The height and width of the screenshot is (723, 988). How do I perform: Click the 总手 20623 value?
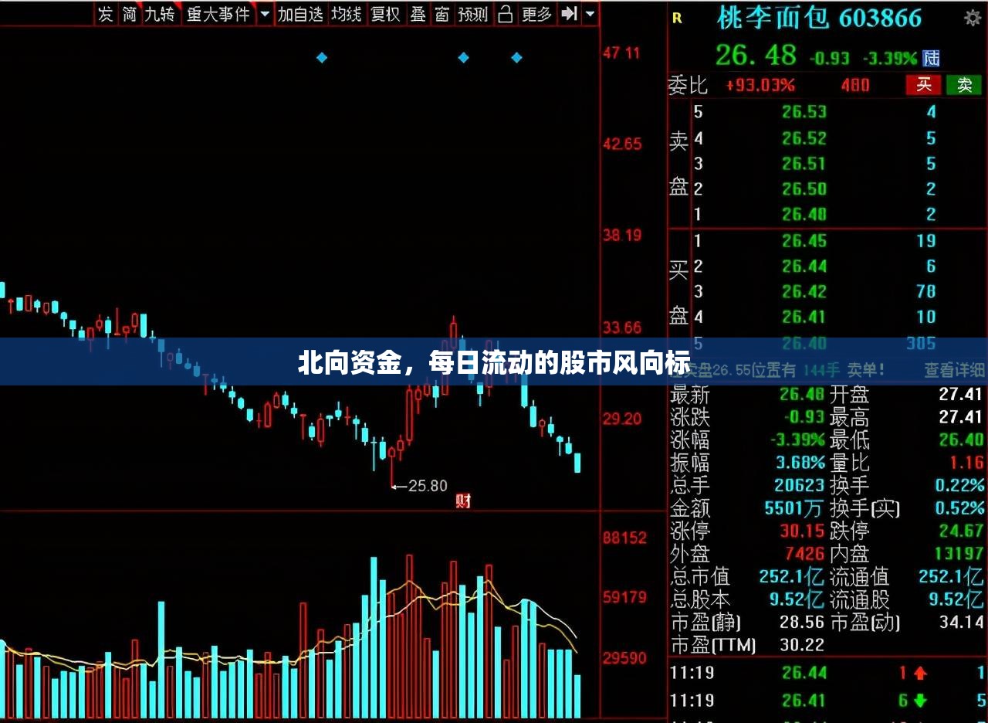click(800, 485)
